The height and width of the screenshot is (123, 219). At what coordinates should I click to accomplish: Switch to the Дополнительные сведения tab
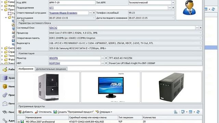[x=51, y=69]
